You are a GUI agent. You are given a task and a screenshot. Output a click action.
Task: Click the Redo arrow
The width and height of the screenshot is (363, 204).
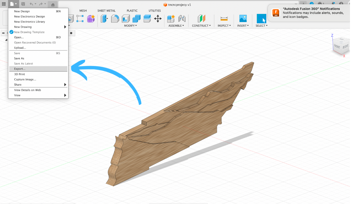(41, 4)
